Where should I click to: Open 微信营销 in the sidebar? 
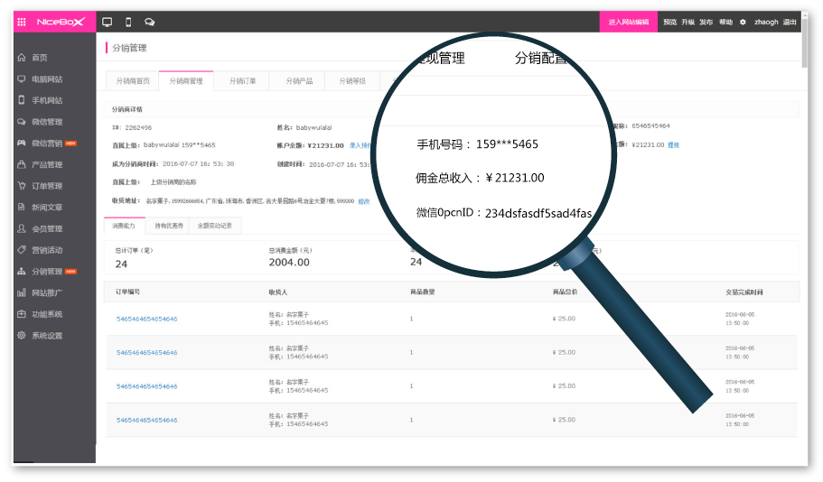click(47, 144)
